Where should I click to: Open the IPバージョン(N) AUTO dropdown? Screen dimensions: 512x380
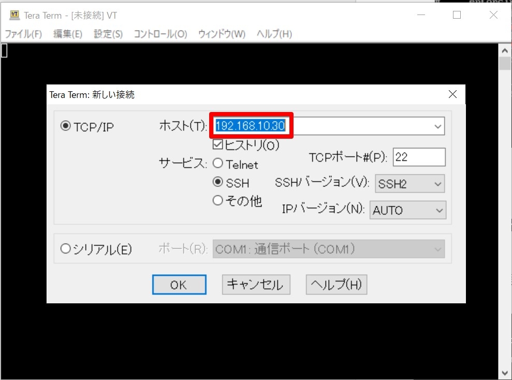click(x=408, y=210)
